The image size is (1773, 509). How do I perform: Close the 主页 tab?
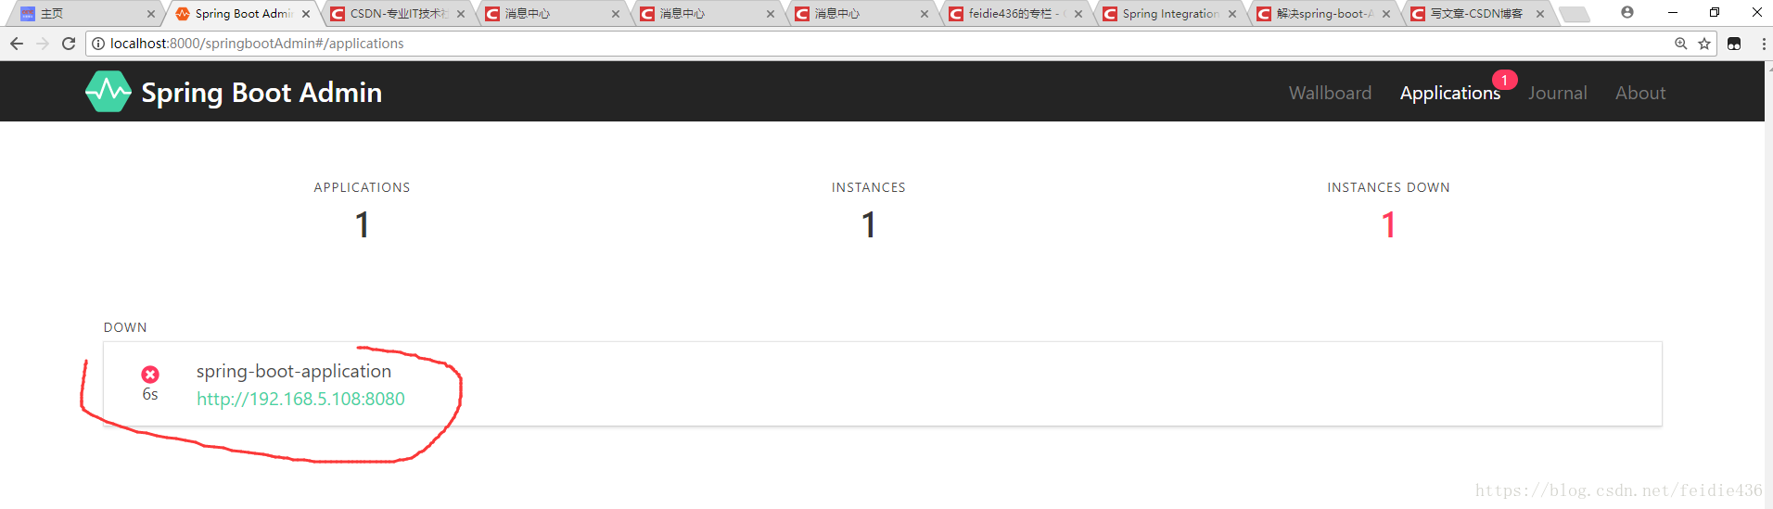(151, 14)
